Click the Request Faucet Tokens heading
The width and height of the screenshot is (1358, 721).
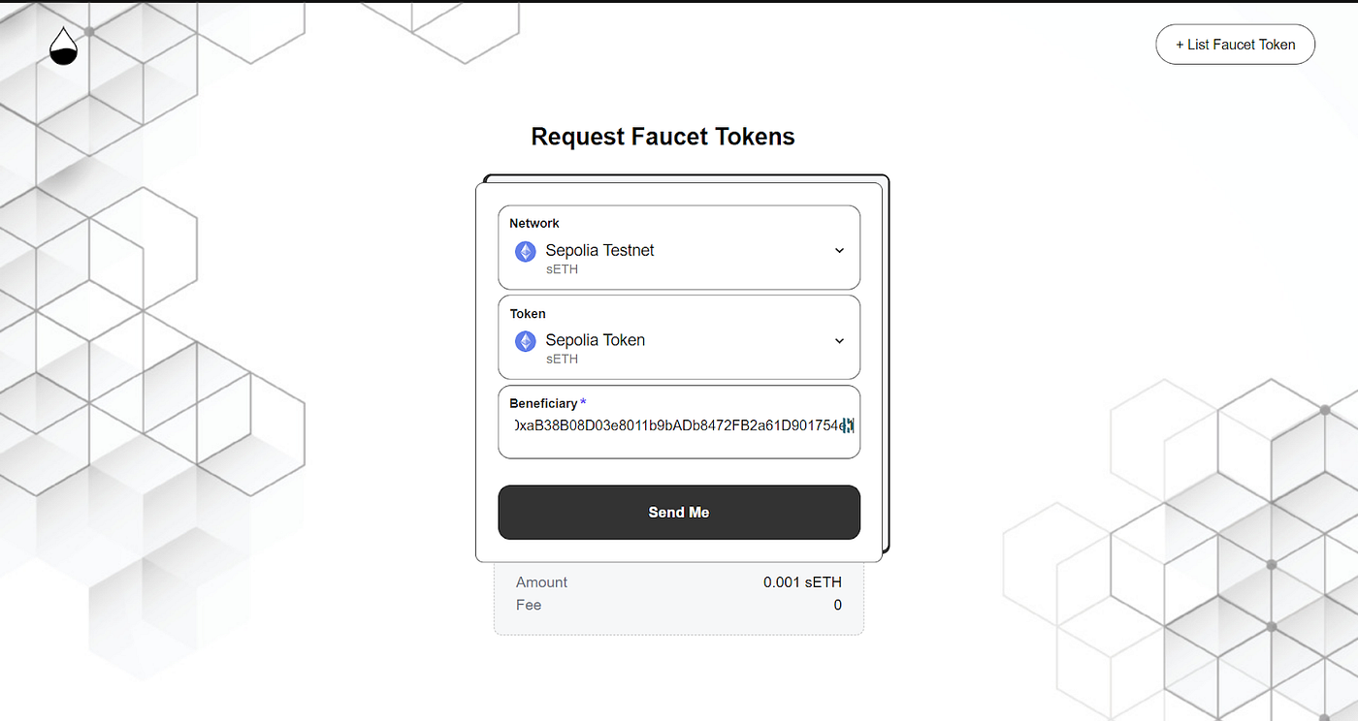pos(663,136)
